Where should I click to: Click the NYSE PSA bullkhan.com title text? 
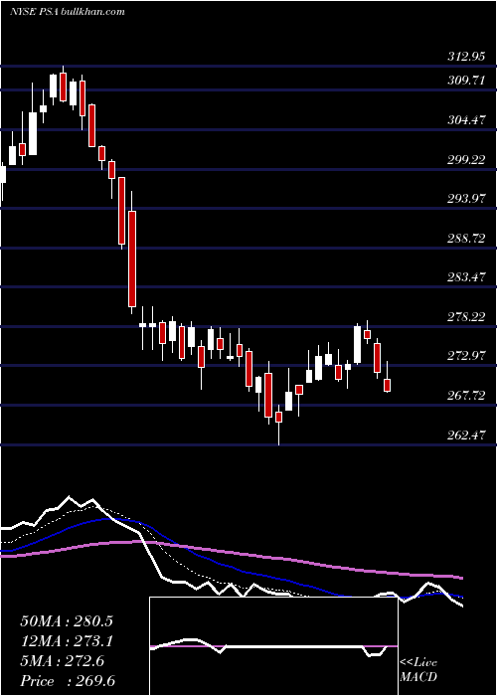67,12
